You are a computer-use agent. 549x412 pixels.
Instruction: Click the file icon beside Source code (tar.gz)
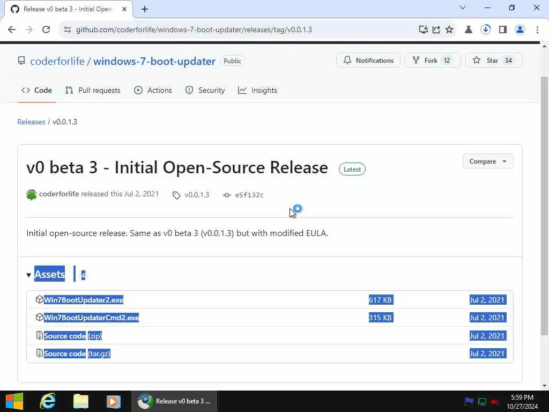pos(39,353)
